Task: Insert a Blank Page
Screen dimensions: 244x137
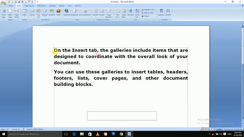Action: (10, 13)
